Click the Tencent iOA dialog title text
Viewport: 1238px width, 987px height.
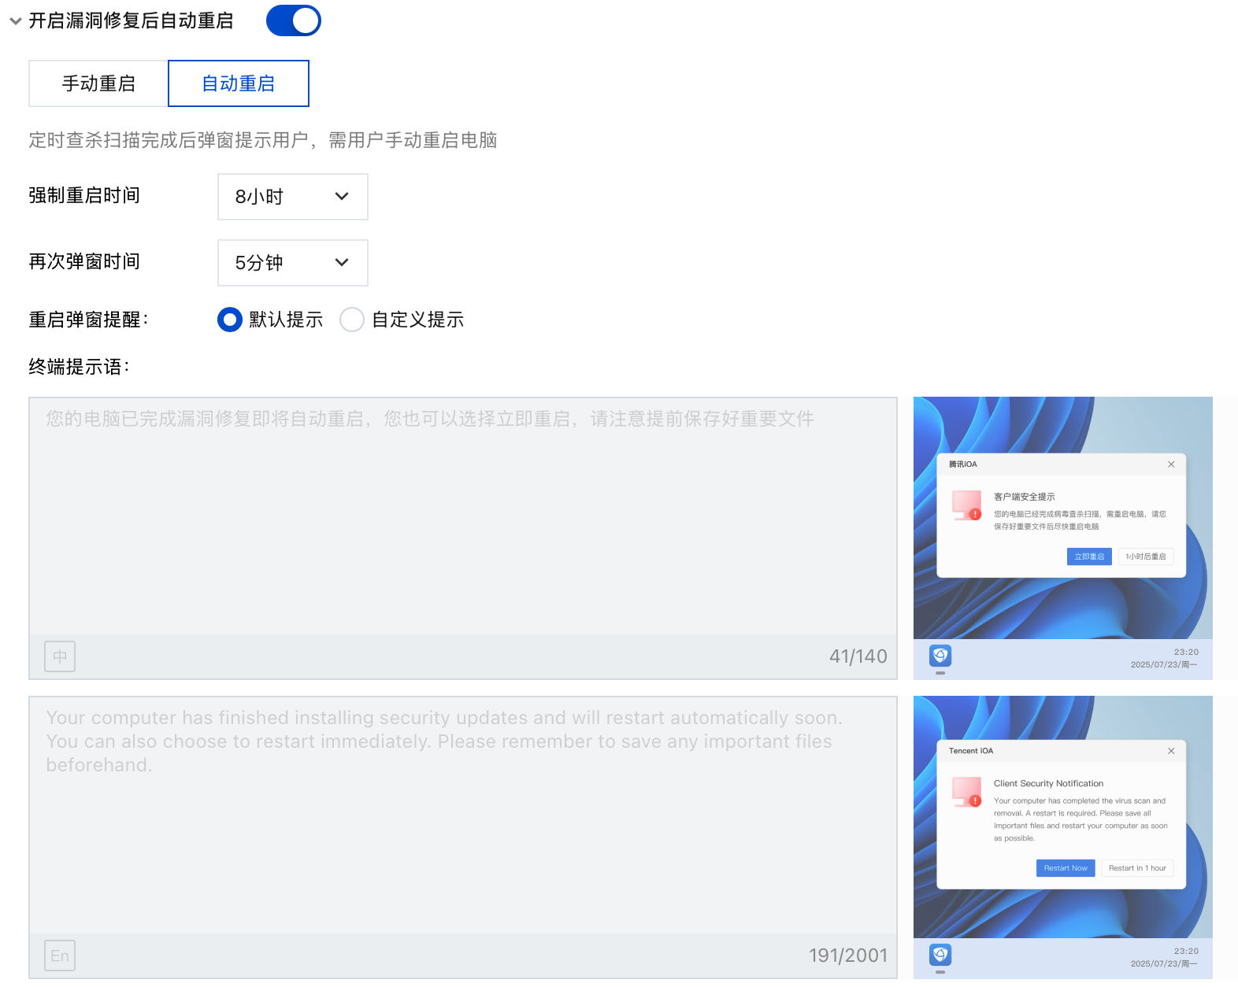tap(971, 751)
